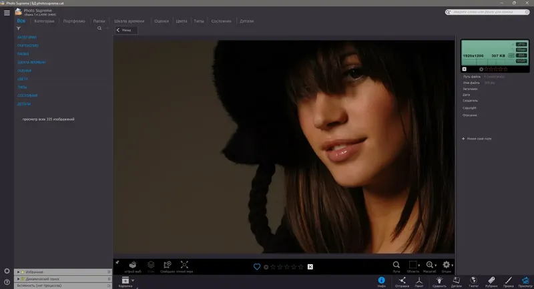Open the ПАПКИ link in sidebar
This screenshot has width=534, height=289.
(x=23, y=54)
